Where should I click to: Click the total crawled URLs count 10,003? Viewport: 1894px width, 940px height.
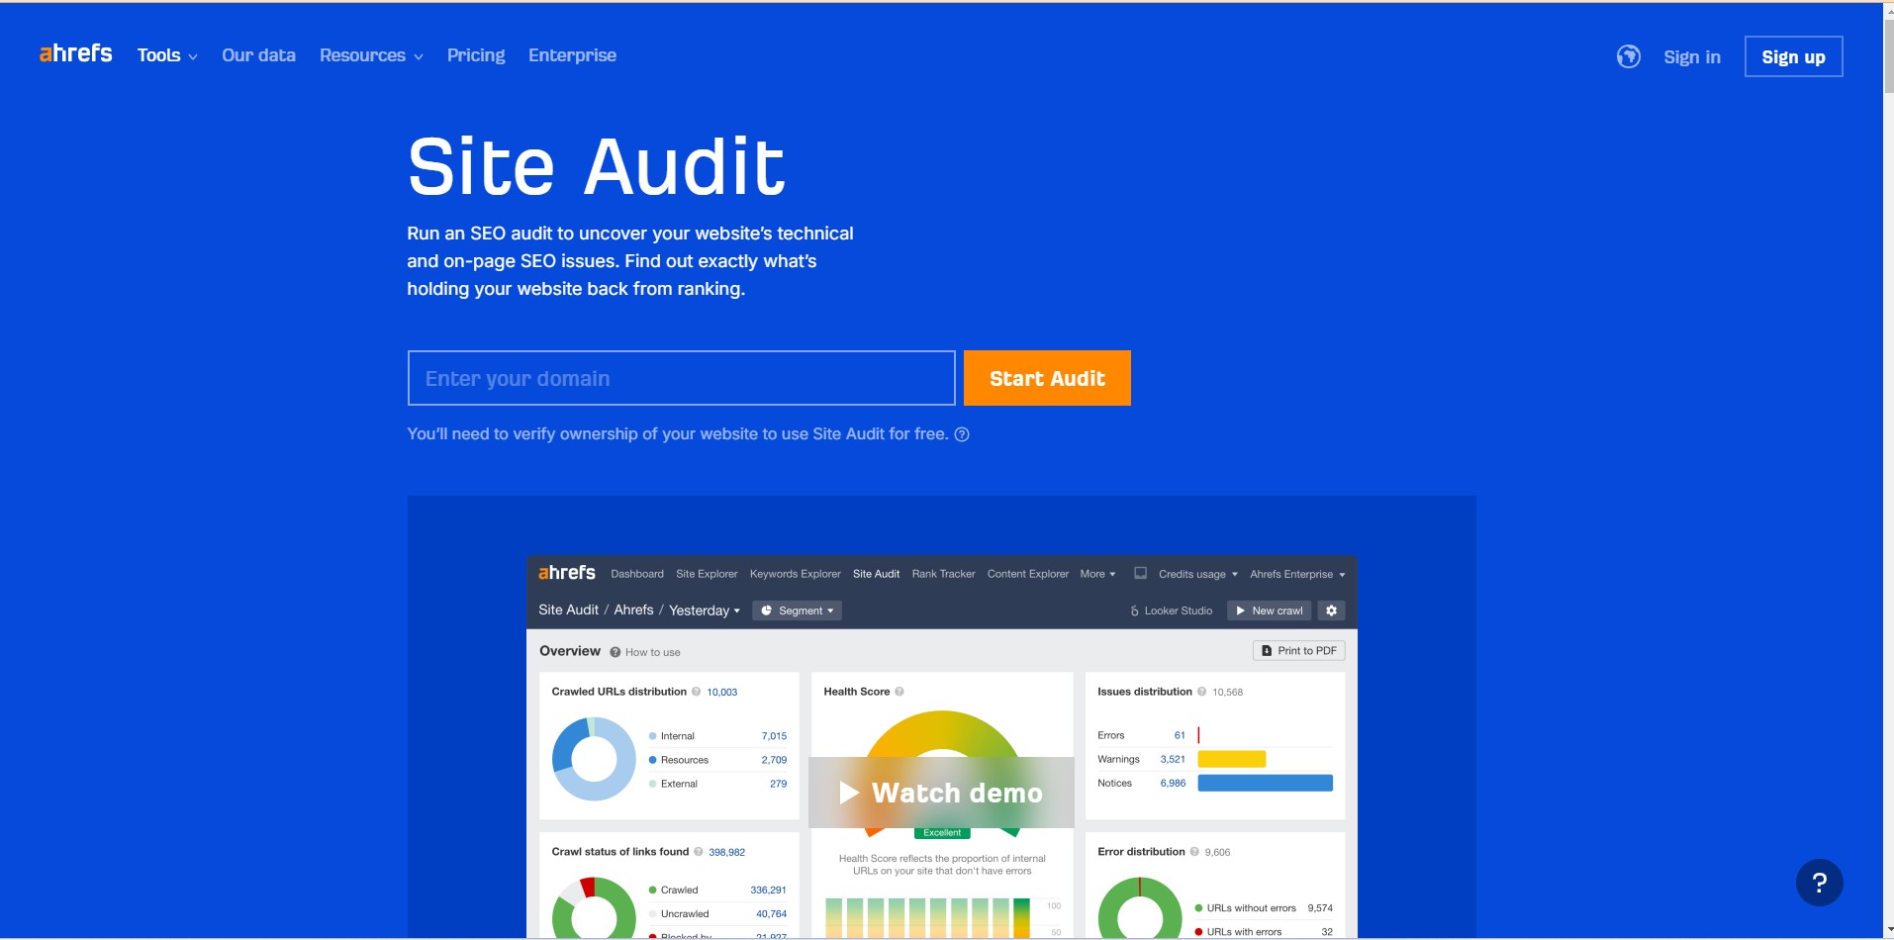pyautogui.click(x=721, y=693)
